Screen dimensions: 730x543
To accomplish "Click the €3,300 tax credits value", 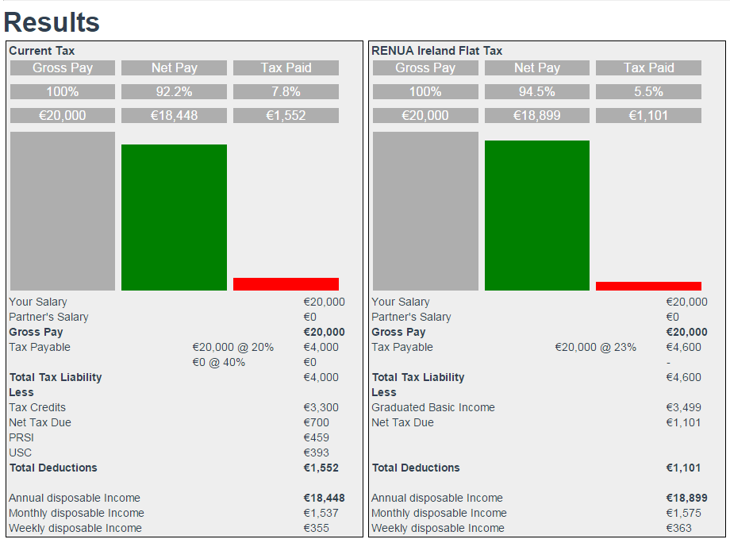I will point(321,407).
